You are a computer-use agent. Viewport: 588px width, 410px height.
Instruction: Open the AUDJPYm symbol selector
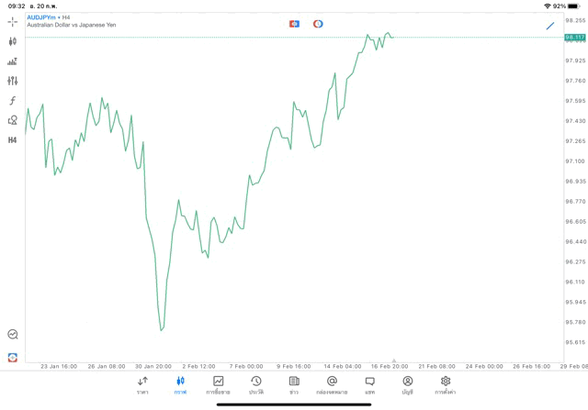tap(40, 17)
